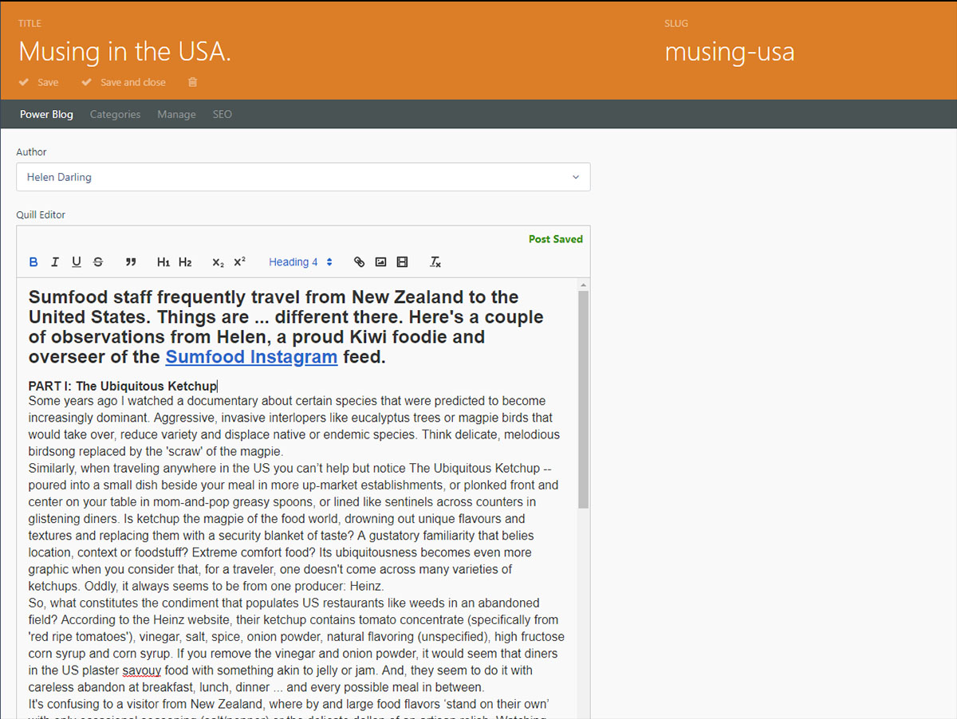The width and height of the screenshot is (957, 719).
Task: Switch to the Power Blog tab
Action: 46,114
